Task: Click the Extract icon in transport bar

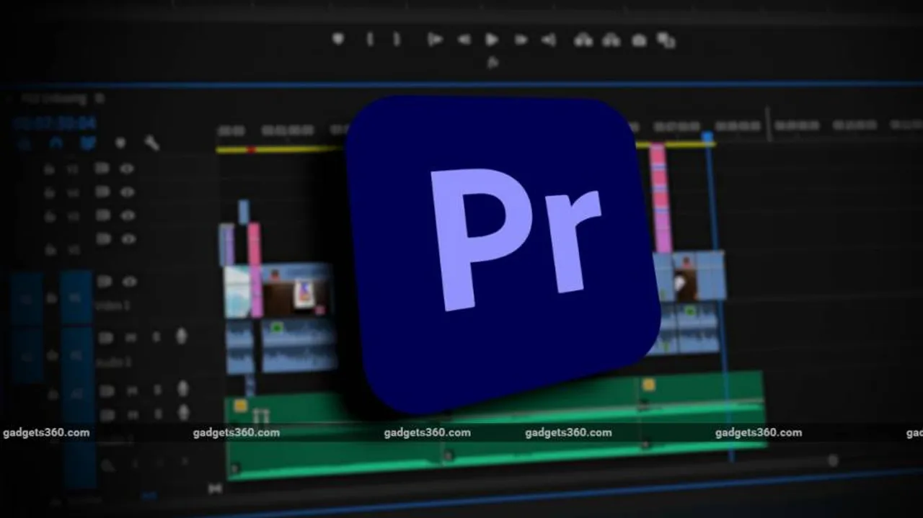Action: click(x=611, y=40)
